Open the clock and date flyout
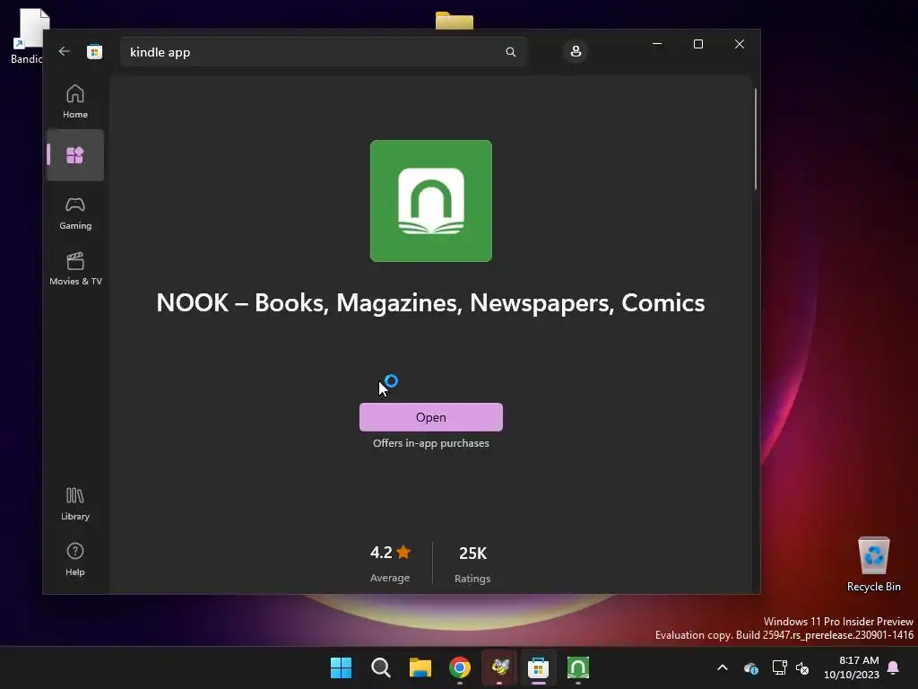The width and height of the screenshot is (918, 689). coord(852,667)
